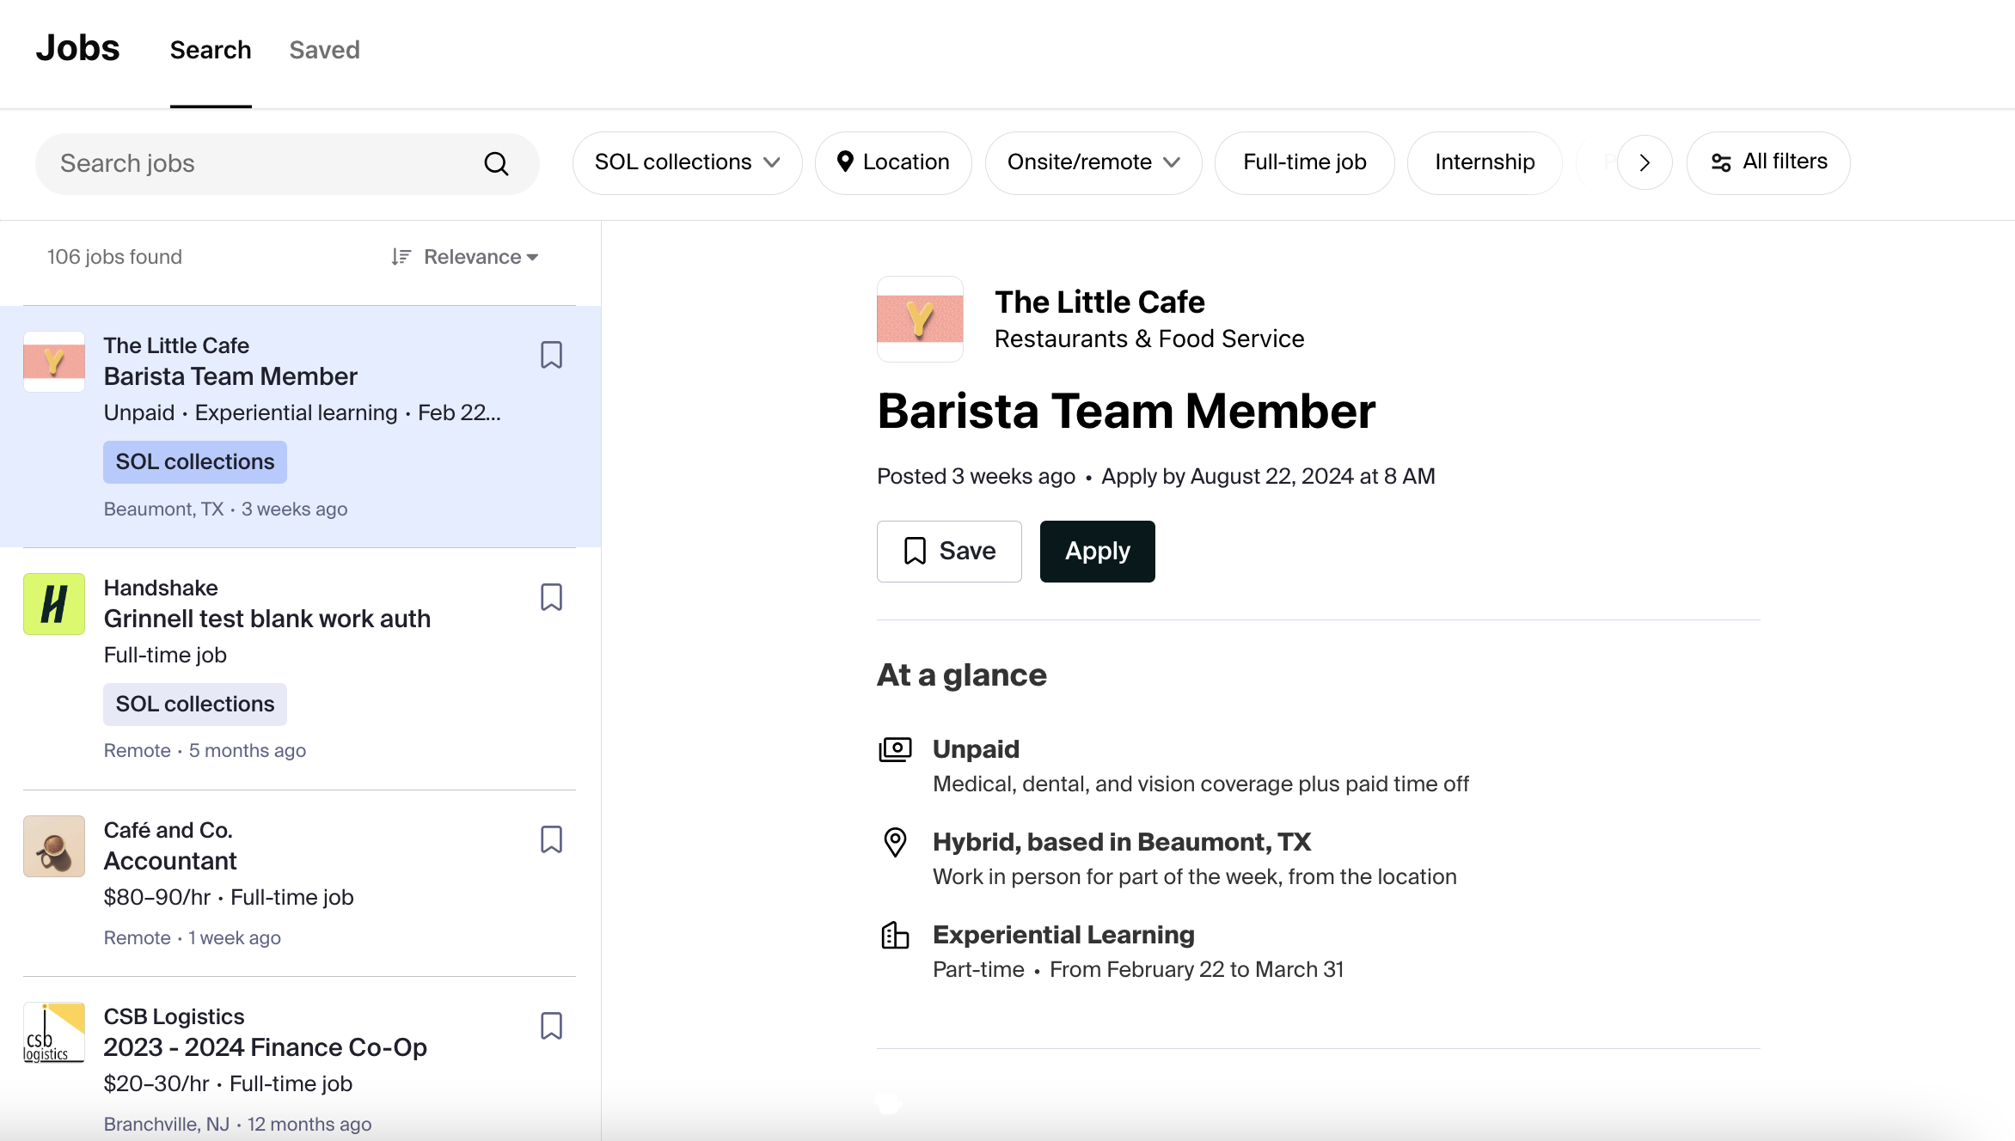Click the Handshake company logo in list

[x=54, y=604]
